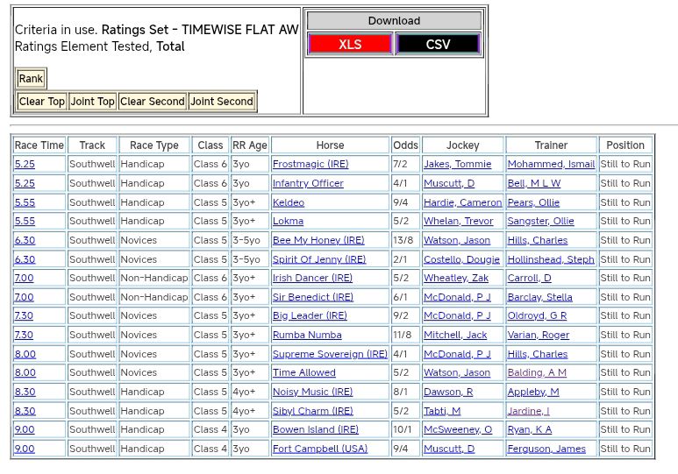The image size is (678, 474).
Task: Download the CSV file
Action: pos(438,45)
